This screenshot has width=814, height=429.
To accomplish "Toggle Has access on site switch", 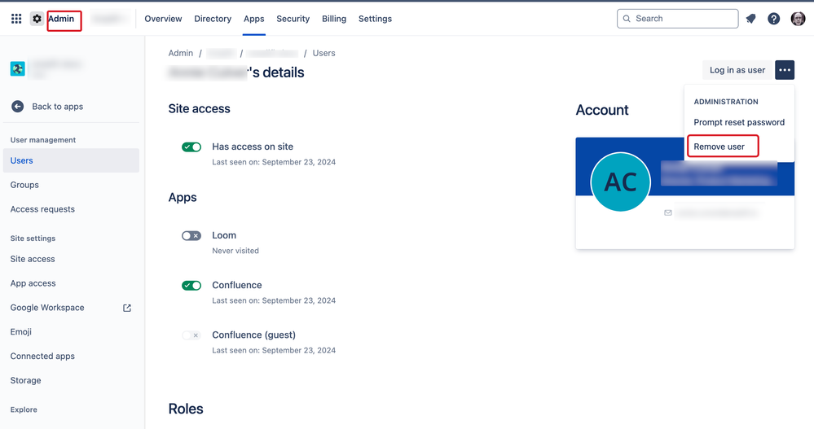I will [x=191, y=147].
